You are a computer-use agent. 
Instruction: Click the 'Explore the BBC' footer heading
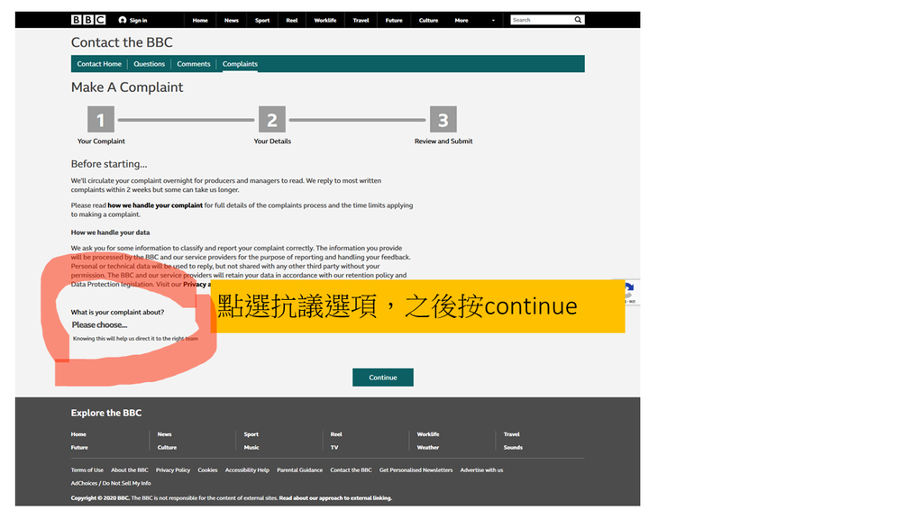pyautogui.click(x=106, y=413)
